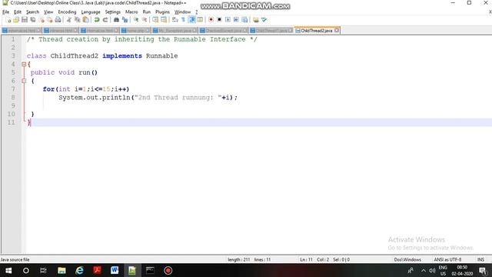Save the current file via toolbar
Image resolution: width=492 pixels, height=277 pixels.
tap(25, 20)
